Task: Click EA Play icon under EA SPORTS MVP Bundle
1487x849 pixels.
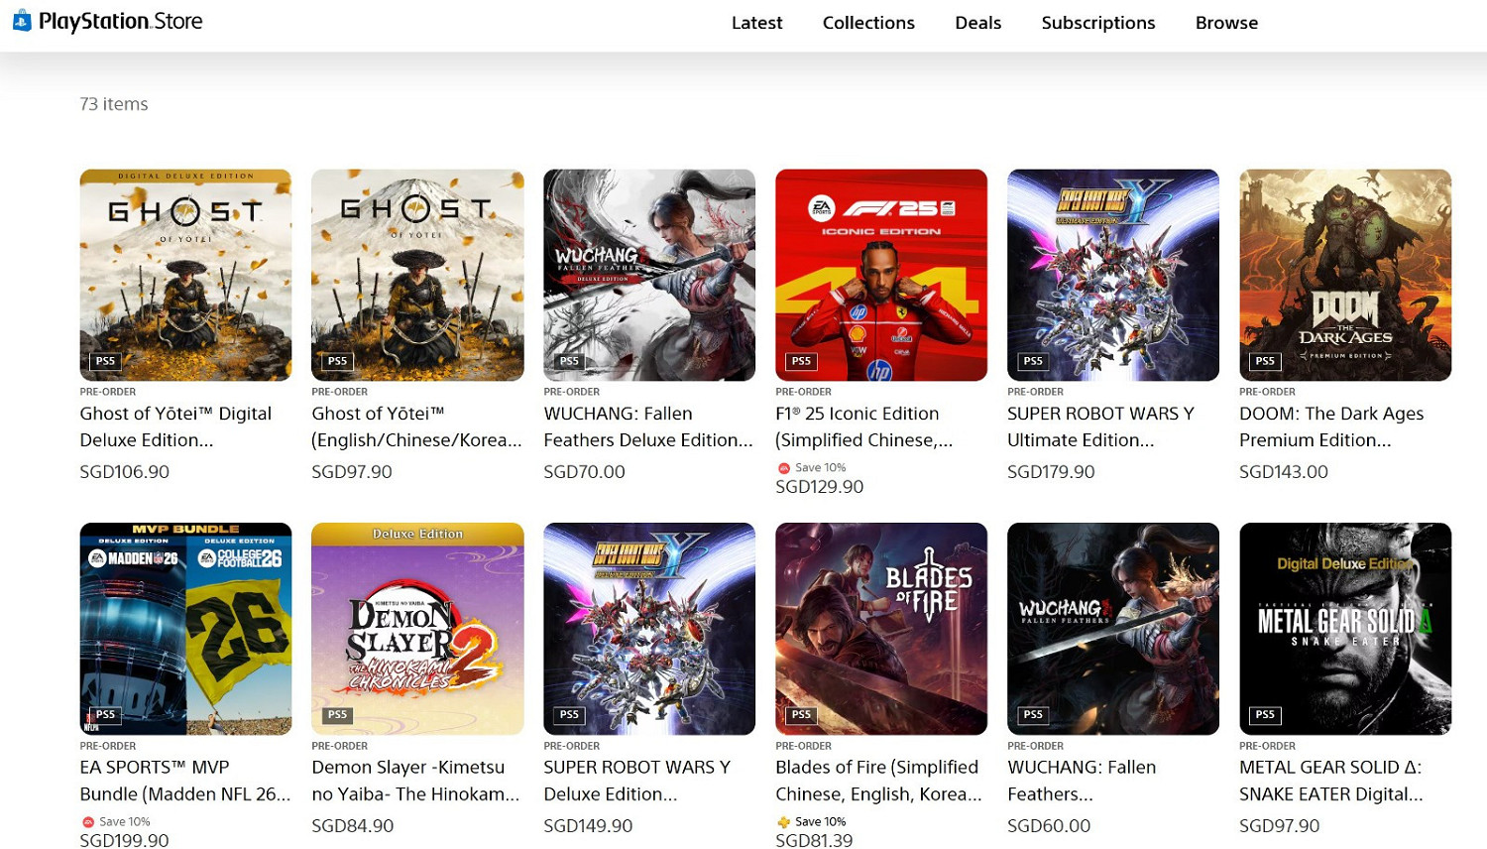Action: [x=88, y=822]
